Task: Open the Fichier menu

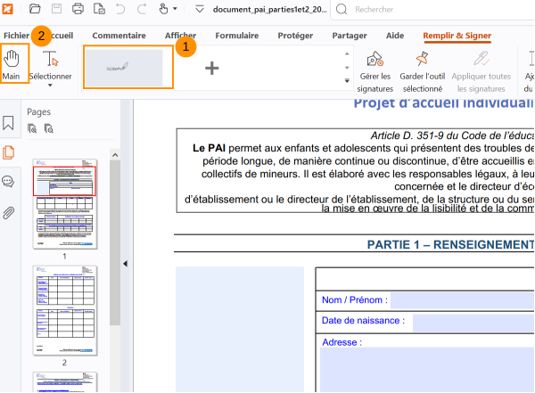Action: 16,36
